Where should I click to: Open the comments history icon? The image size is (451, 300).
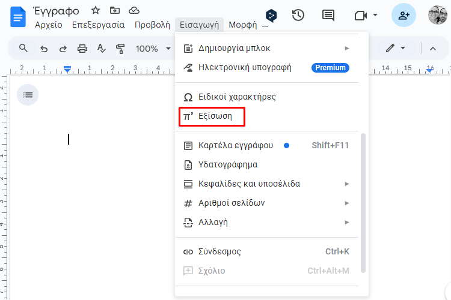[x=328, y=15]
